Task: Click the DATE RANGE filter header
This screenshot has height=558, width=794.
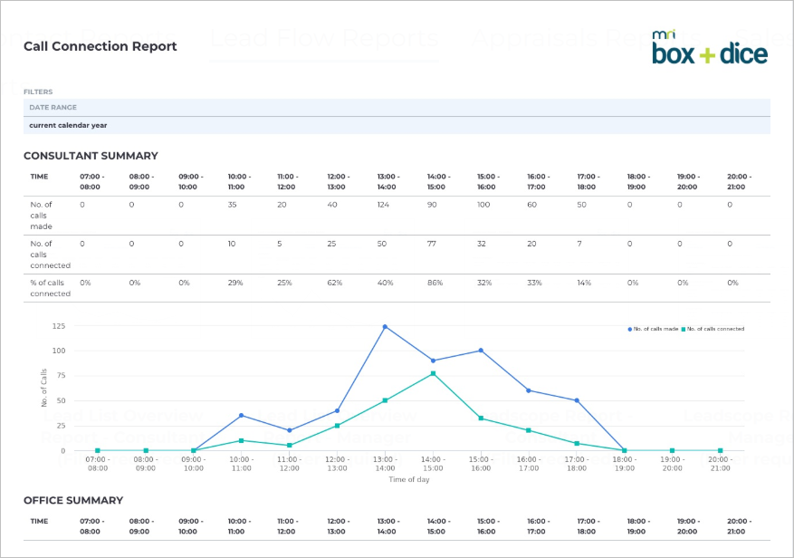Action: click(397, 108)
